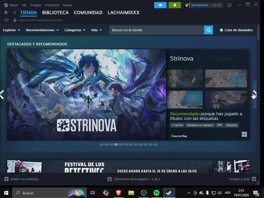The width and height of the screenshot is (264, 198).
Task: Go forward with the forward arrow
Action: point(14,12)
